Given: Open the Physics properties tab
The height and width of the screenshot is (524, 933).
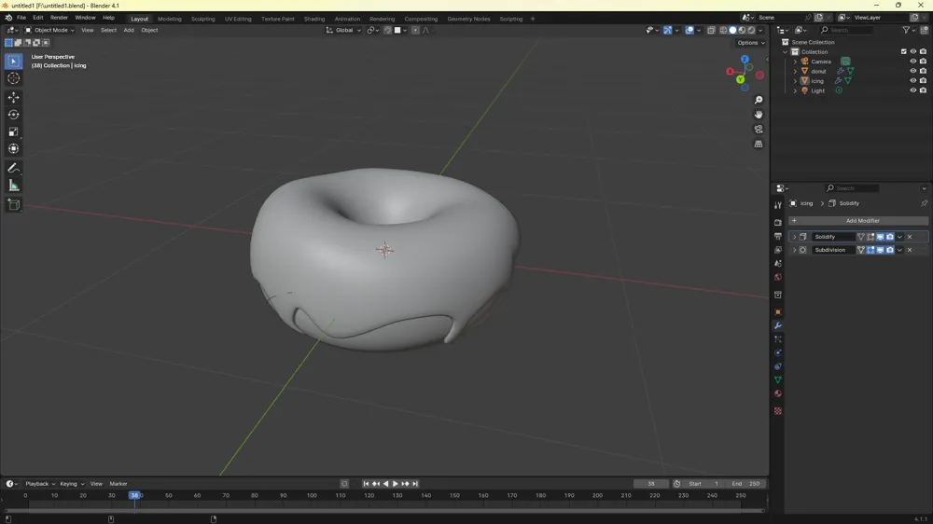Looking at the screenshot, I should [778, 352].
